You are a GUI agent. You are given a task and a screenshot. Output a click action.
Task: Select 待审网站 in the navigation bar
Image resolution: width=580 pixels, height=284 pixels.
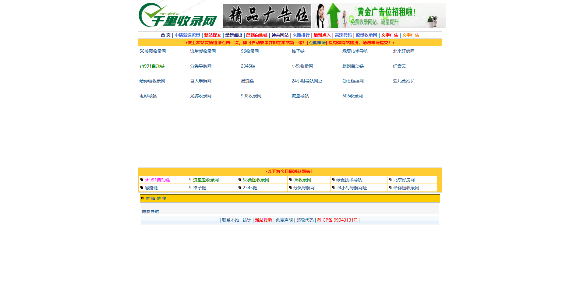[x=281, y=35]
